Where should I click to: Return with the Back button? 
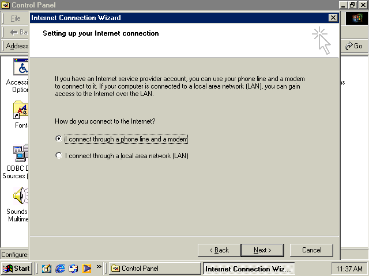[219, 250]
